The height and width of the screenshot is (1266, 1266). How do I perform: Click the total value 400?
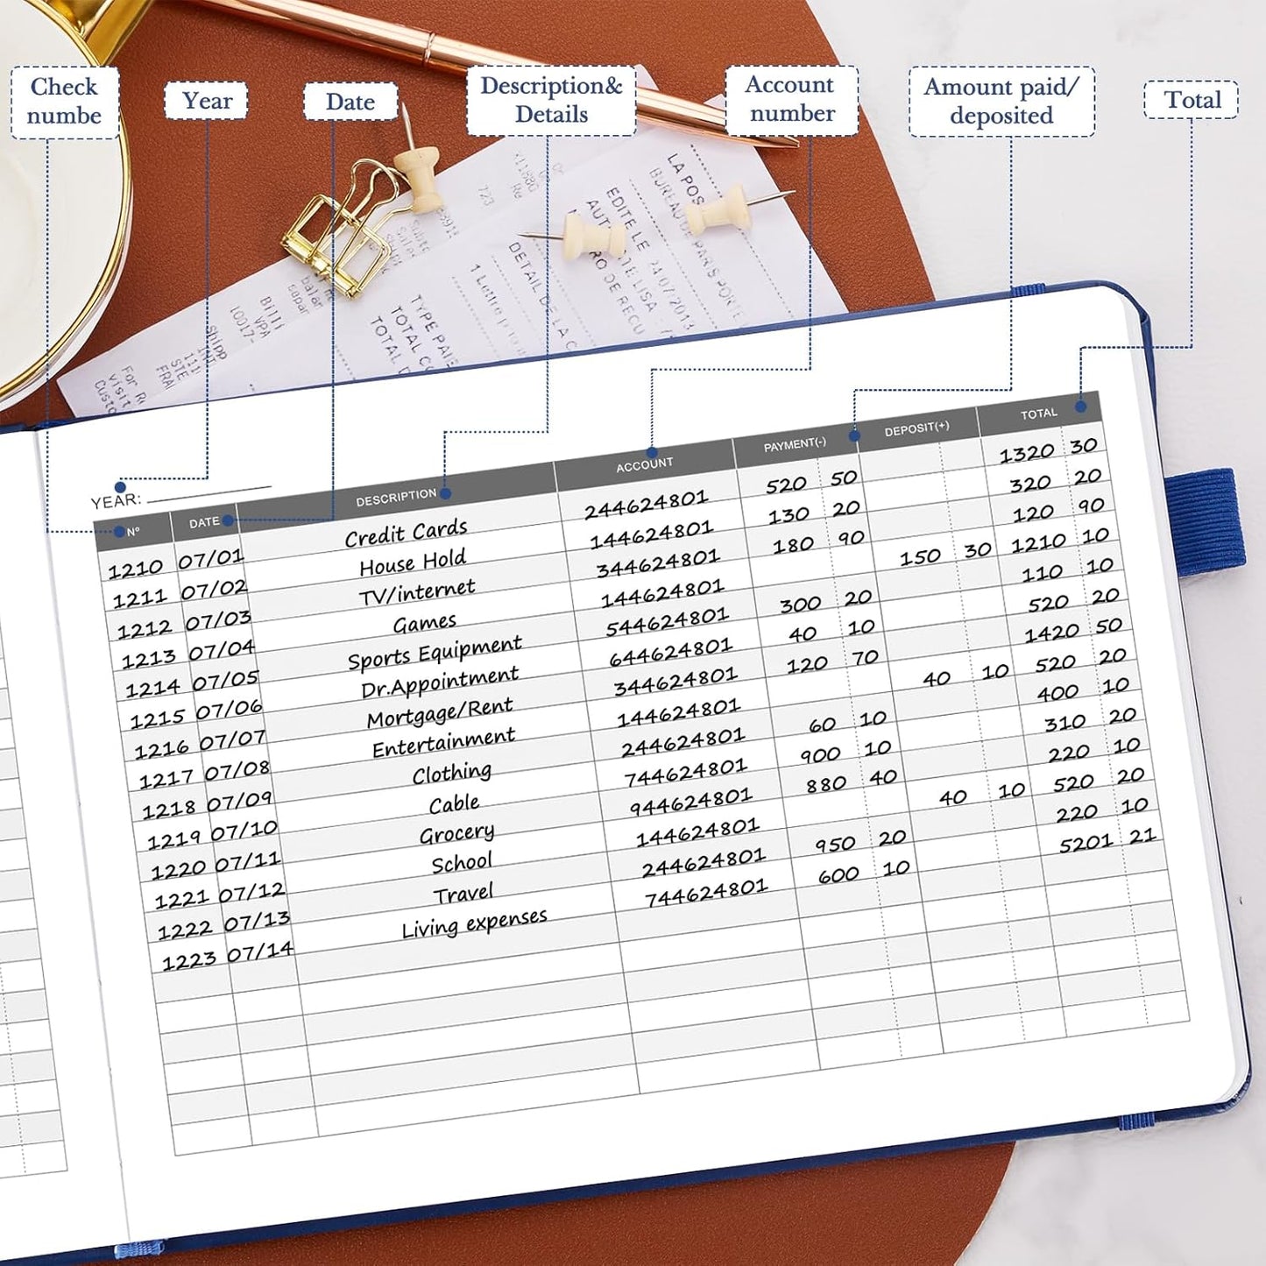[x=1058, y=693]
